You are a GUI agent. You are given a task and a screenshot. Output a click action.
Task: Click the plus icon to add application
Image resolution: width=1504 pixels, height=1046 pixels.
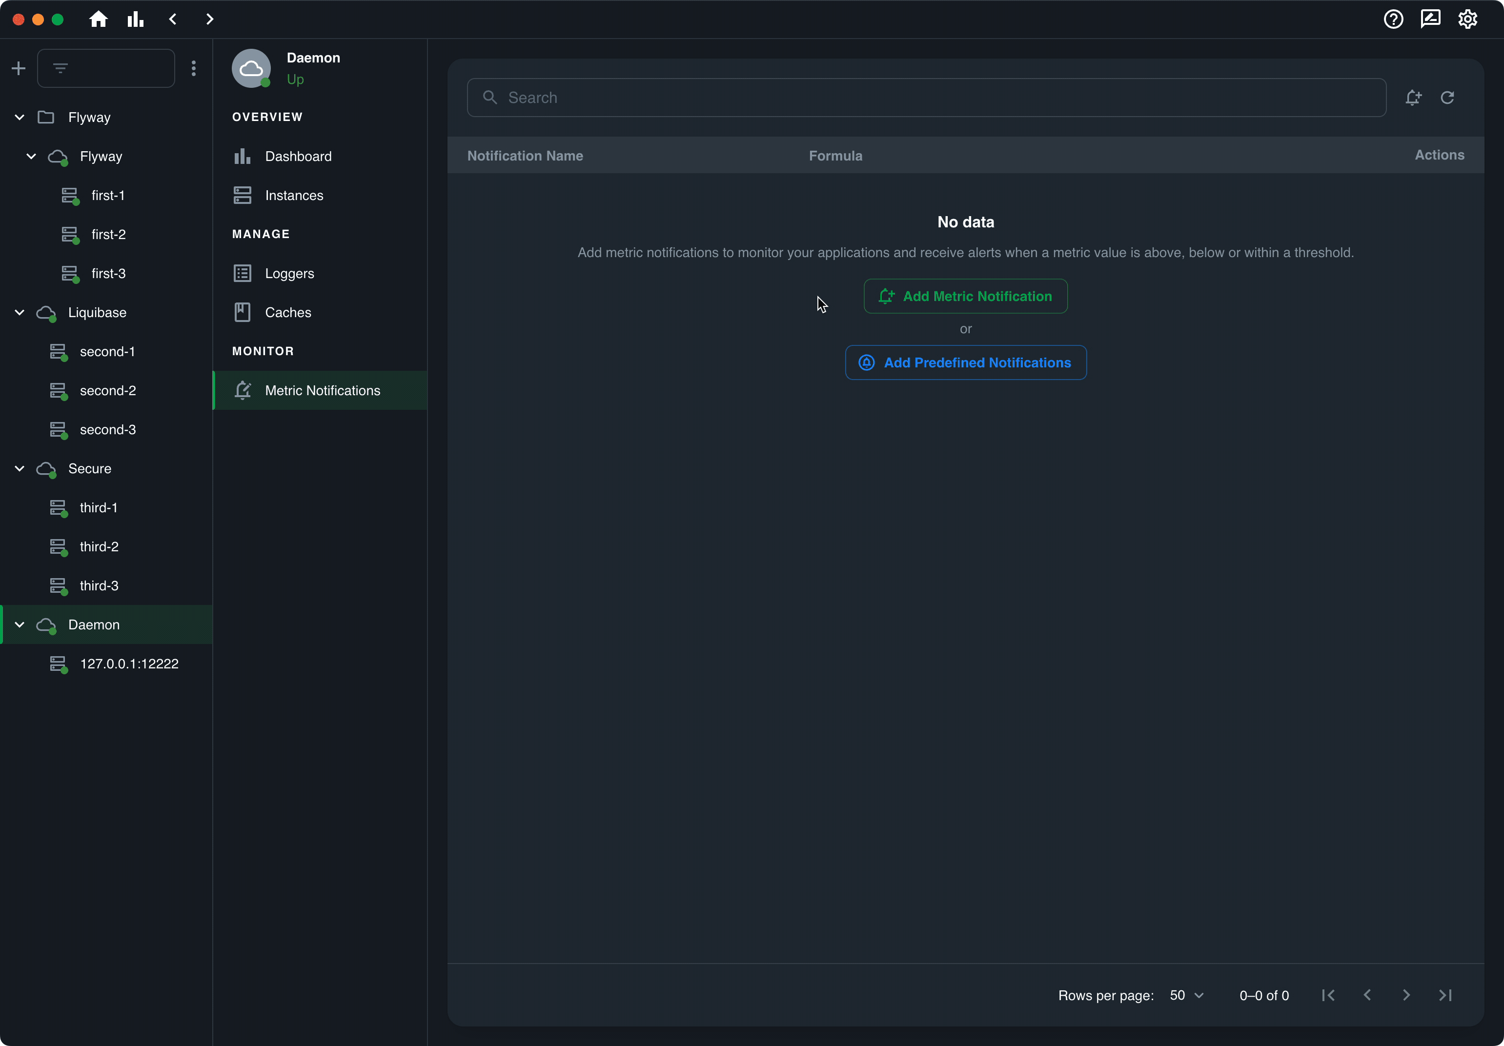tap(19, 68)
